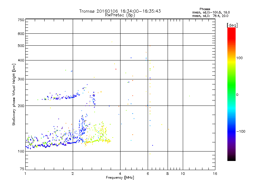Click the x-axis tick label '16'

coord(215,174)
